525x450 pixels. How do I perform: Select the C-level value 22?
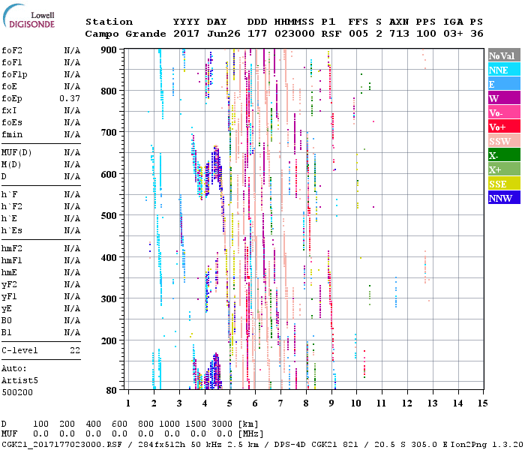tap(75, 350)
